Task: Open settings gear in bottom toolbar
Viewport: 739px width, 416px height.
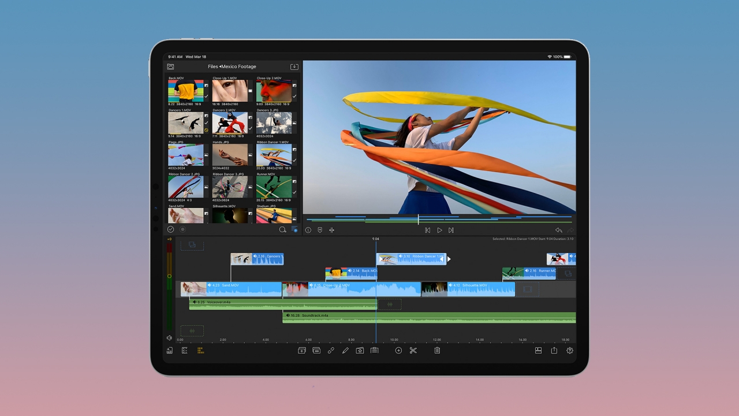Action: coord(570,350)
